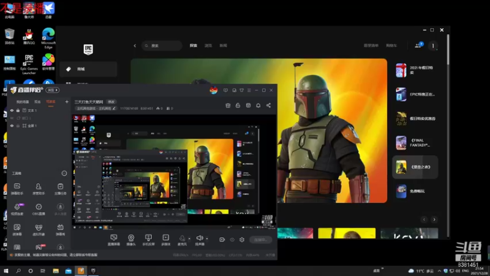This screenshot has width=490, height=276.
Task: Open the hamburger menu in 直播伴侣 title bar
Action: click(x=249, y=90)
